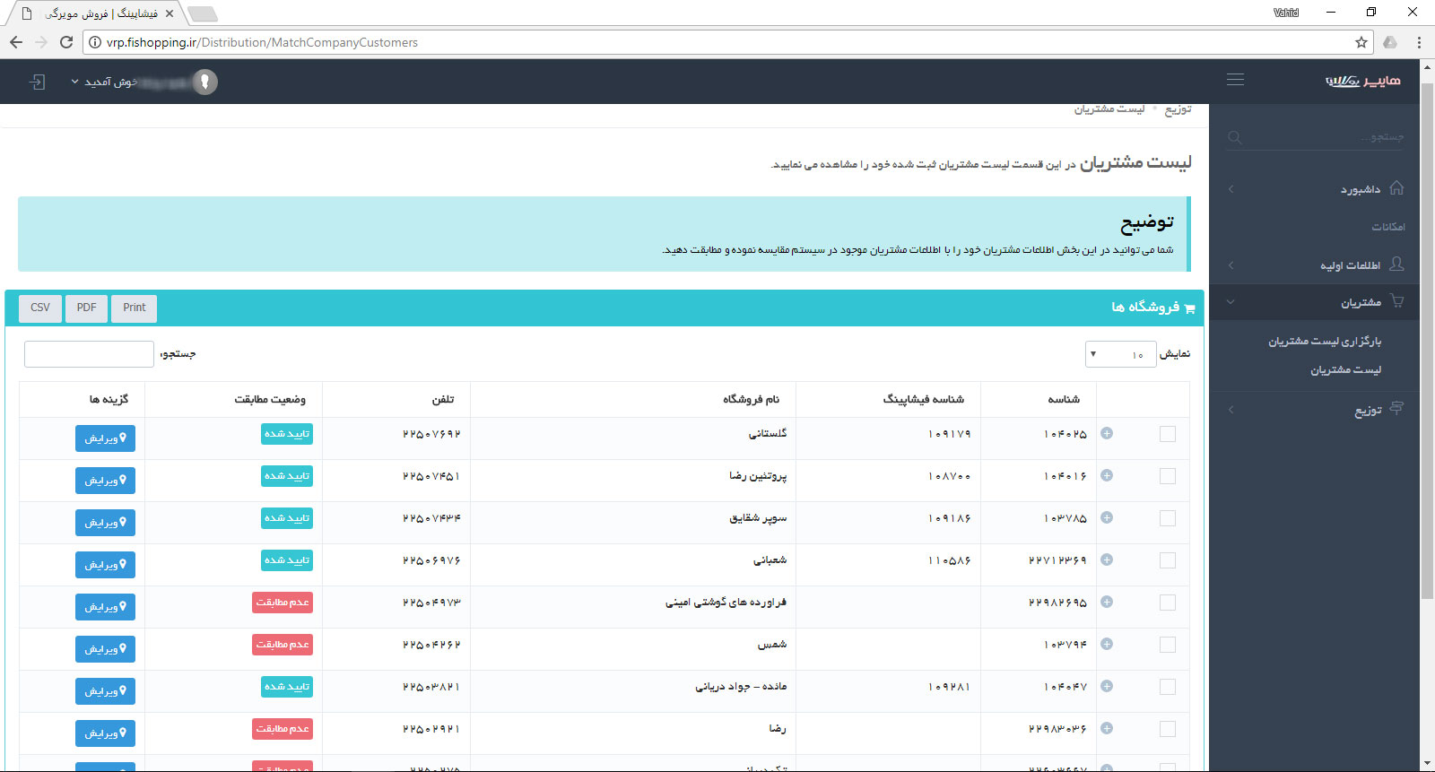The image size is (1435, 772).
Task: Click the user avatar icon
Action: [x=205, y=82]
